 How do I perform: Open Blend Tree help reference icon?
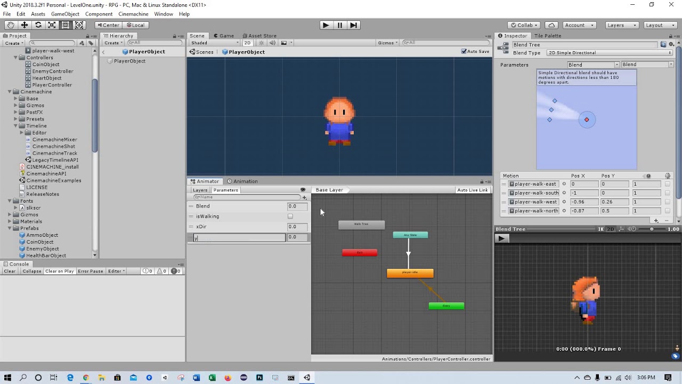coord(663,44)
